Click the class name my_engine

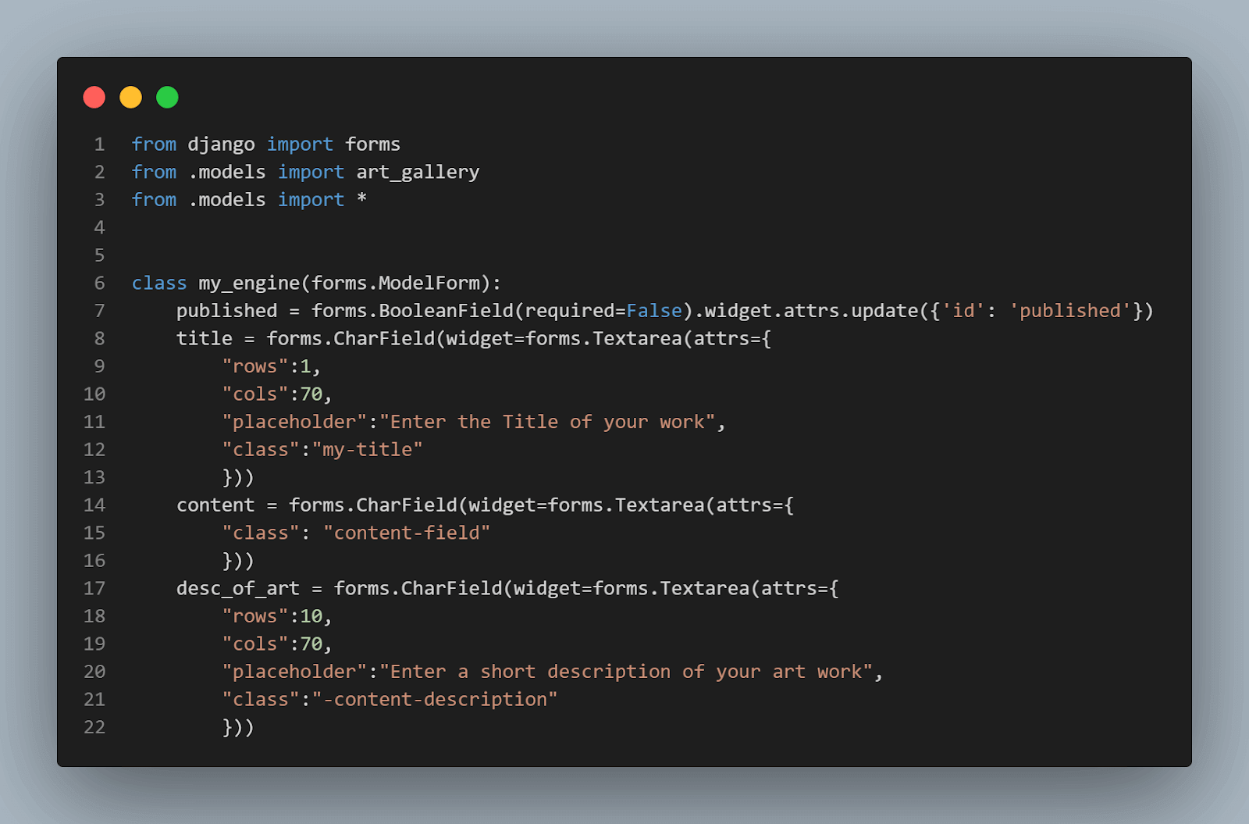click(249, 284)
